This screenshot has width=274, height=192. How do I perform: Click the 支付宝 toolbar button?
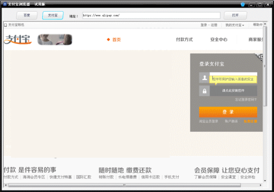point(53,15)
